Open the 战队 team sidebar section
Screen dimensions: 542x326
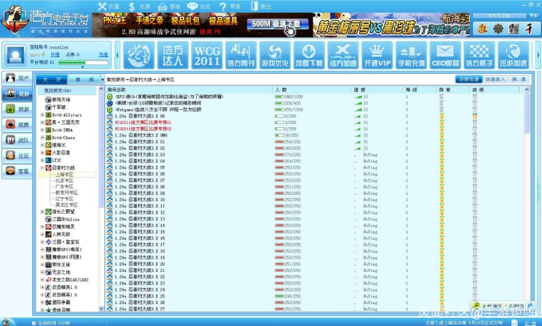click(x=17, y=140)
